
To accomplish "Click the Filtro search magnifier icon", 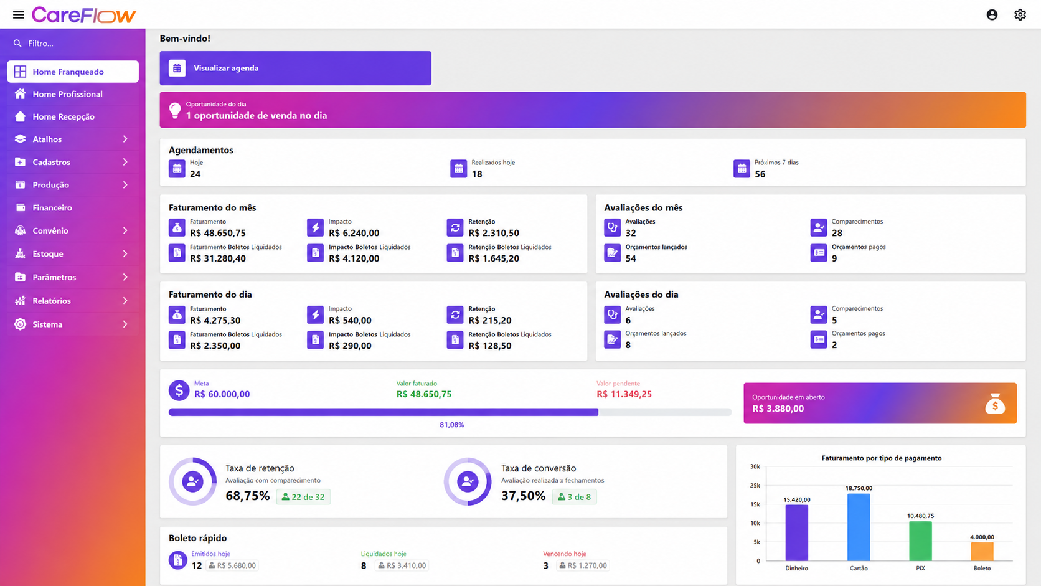I will (17, 44).
